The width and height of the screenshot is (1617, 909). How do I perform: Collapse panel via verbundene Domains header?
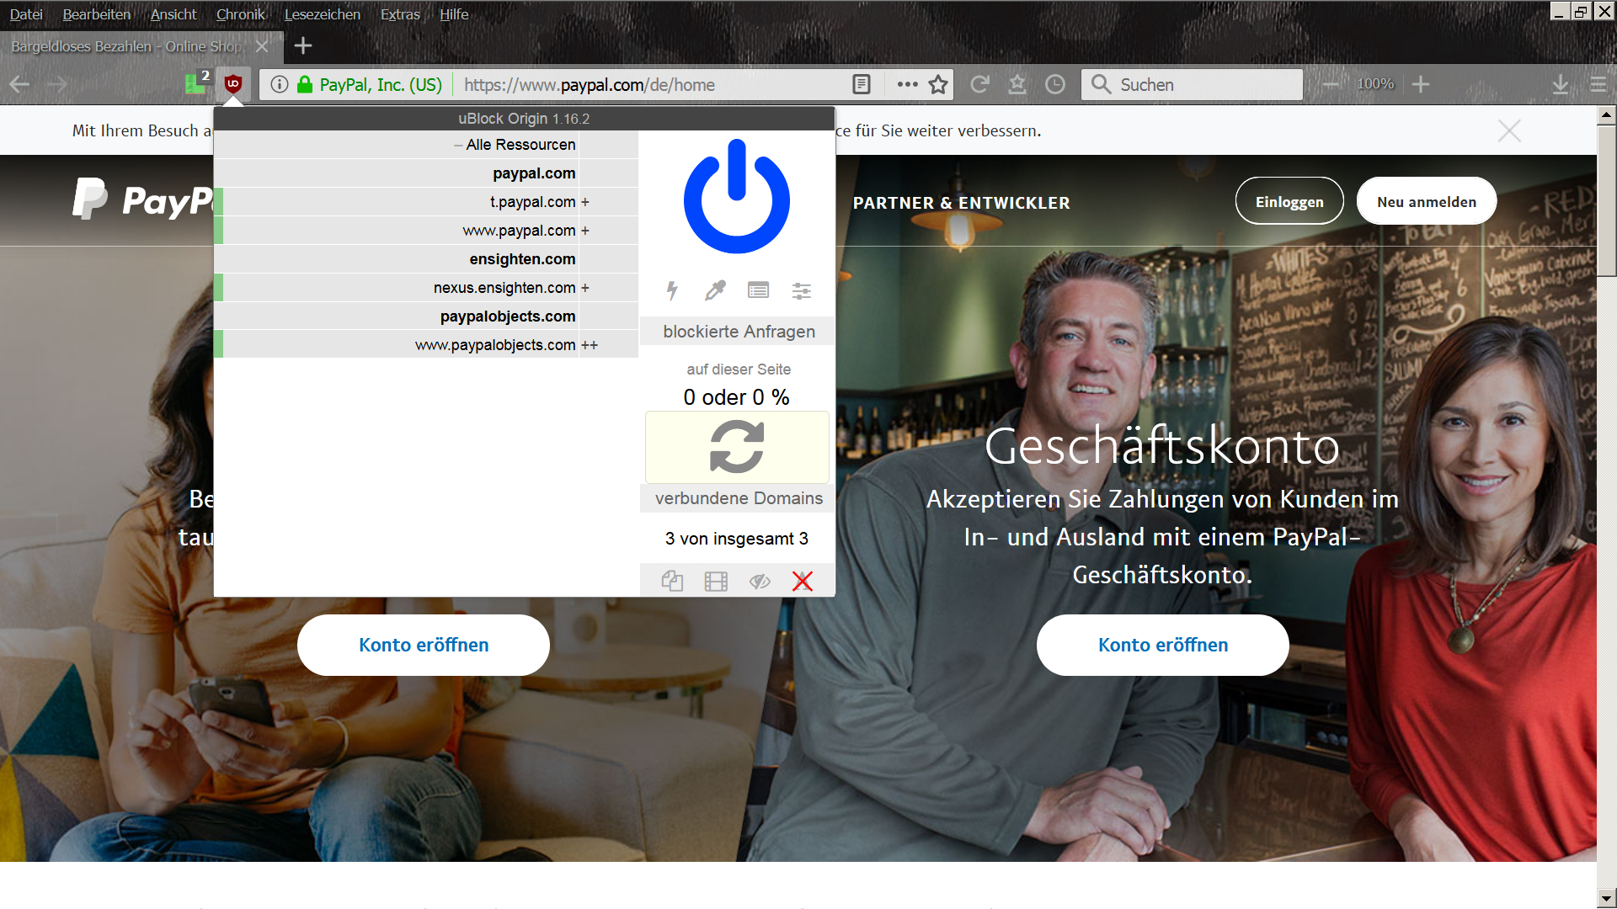739,498
